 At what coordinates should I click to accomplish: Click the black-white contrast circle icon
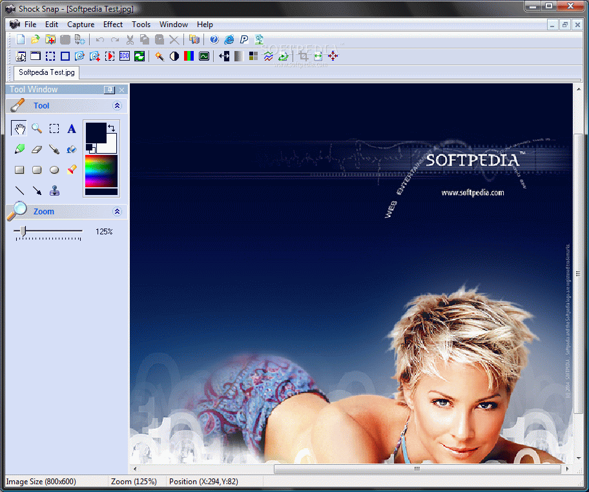tap(174, 56)
